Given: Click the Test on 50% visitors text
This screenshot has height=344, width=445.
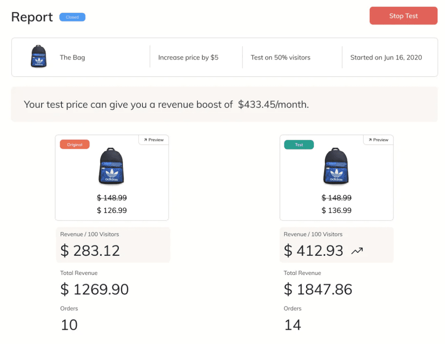Looking at the screenshot, I should (x=280, y=57).
